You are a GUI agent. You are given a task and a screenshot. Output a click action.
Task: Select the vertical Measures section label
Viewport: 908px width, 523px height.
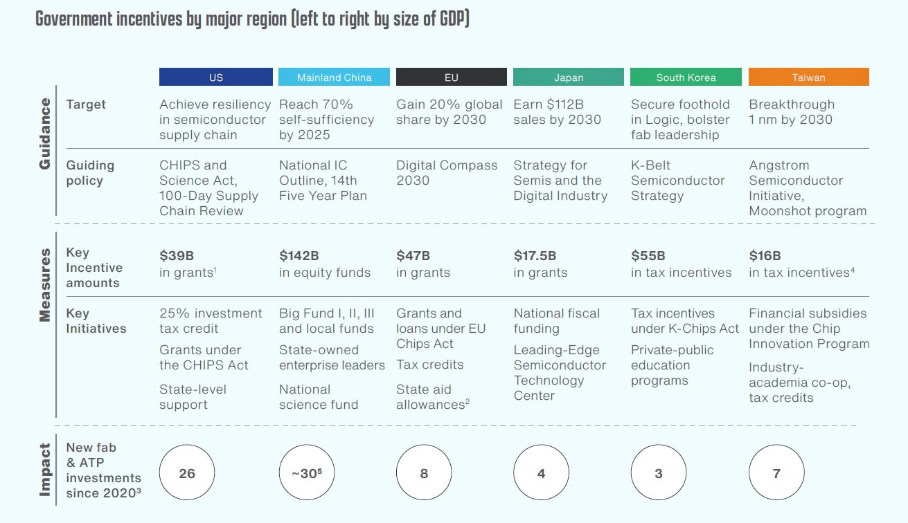tap(45, 285)
